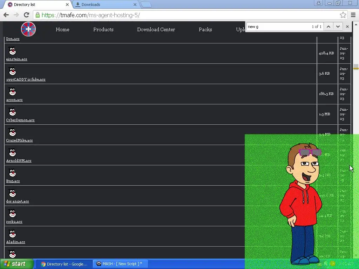The image size is (359, 269).
Task: Download 1995CADDY is fake.acs
Action: [26, 80]
